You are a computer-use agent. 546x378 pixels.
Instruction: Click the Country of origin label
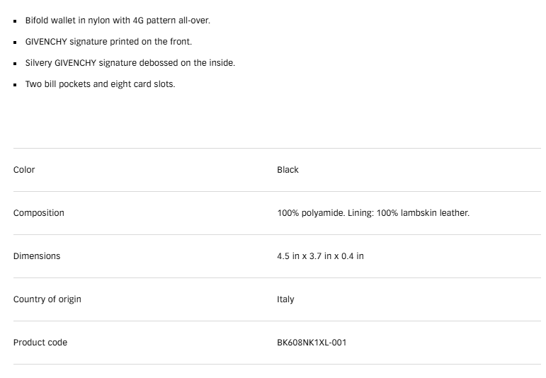point(47,299)
